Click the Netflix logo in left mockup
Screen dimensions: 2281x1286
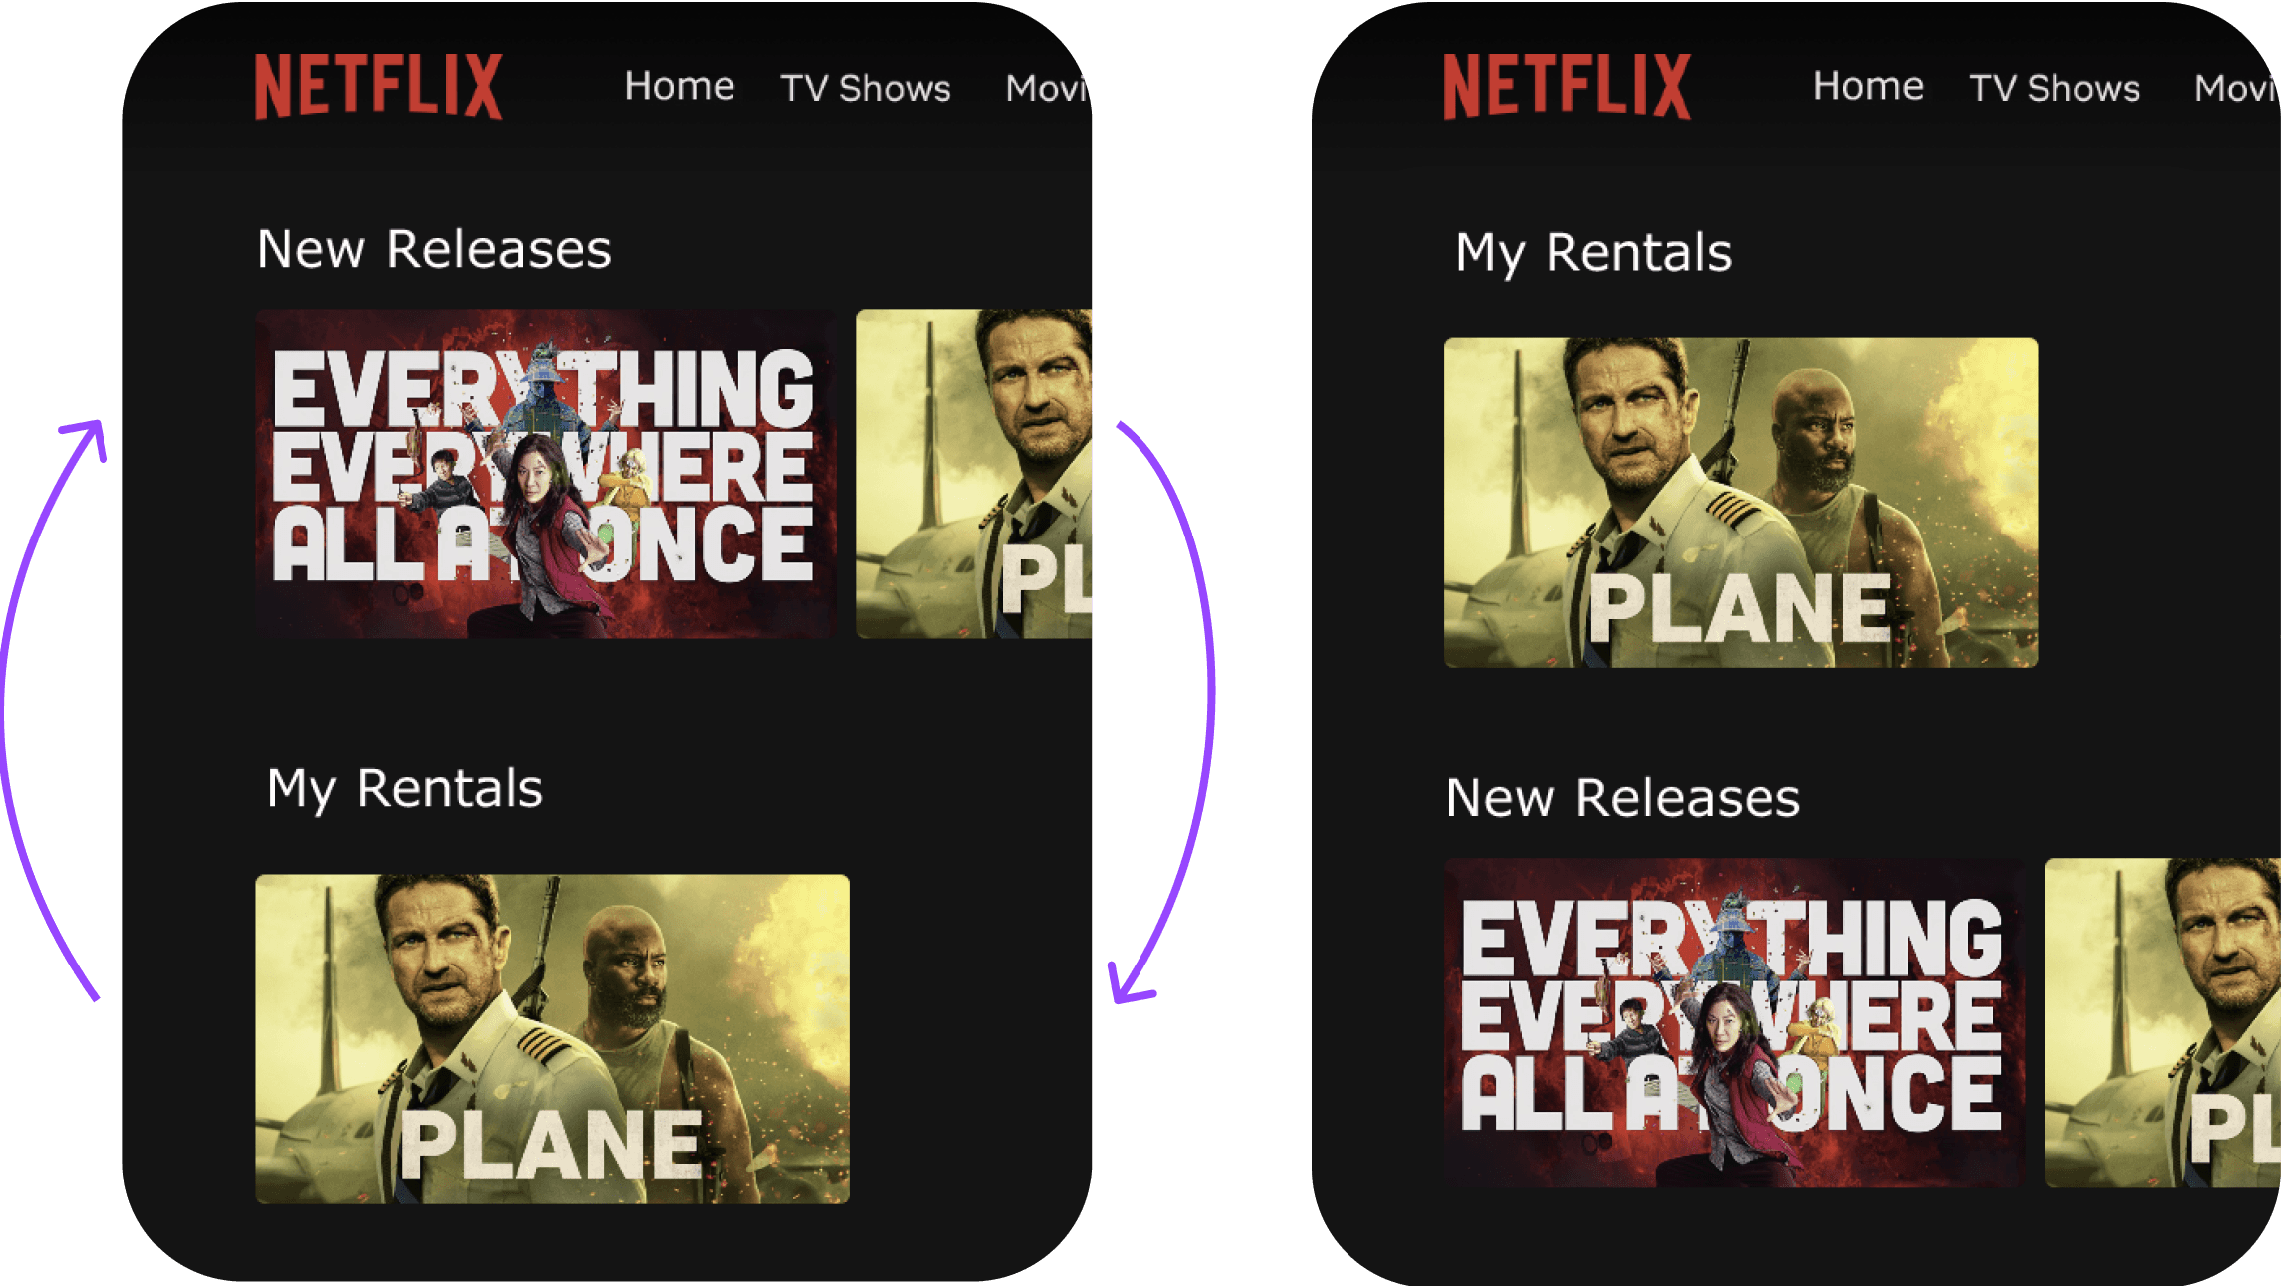[378, 87]
